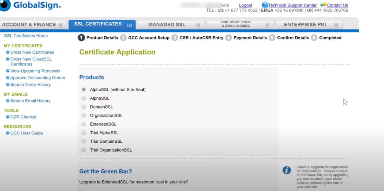Expand the Enterprise PKI dropdown arrow
The height and width of the screenshot is (191, 384).
pos(336,25)
